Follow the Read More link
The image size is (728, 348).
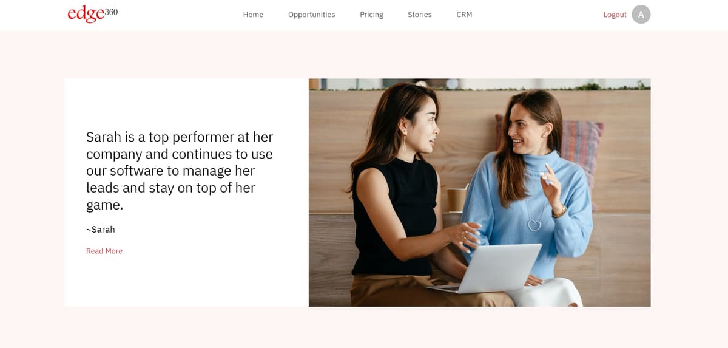(x=104, y=251)
